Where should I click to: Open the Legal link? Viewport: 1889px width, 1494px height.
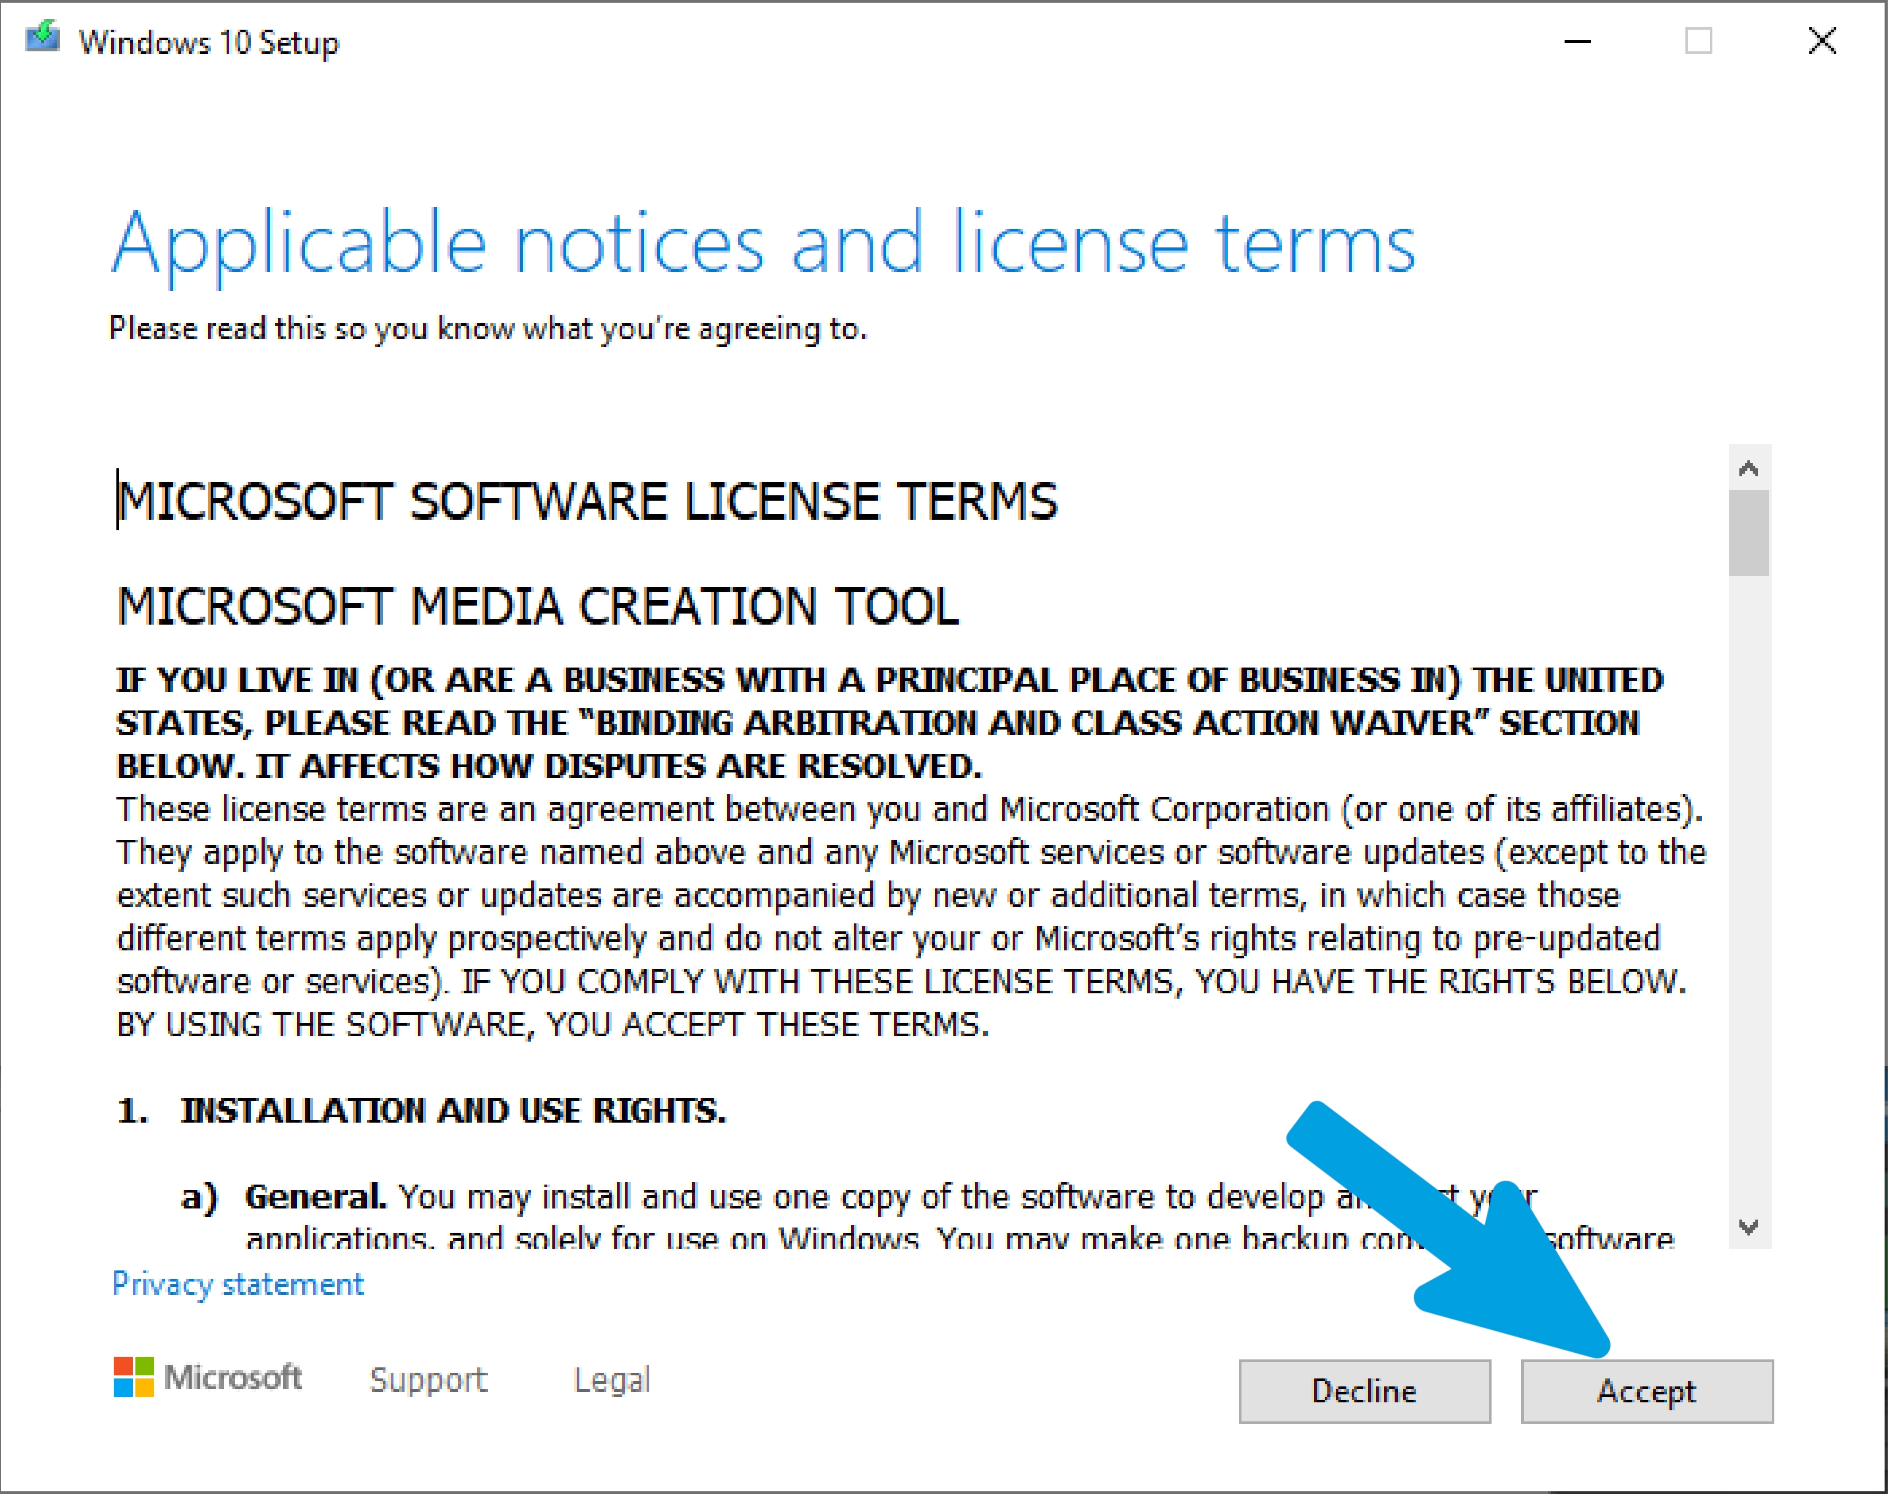coord(612,1379)
